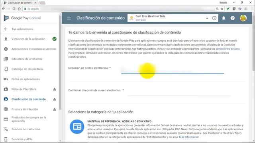This screenshot has height=143, width=255.
Task: Click the rocket icon for app versions
Action: point(6,39)
